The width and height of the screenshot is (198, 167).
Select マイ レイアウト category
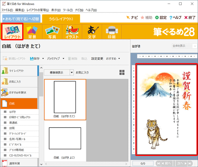point(19,71)
